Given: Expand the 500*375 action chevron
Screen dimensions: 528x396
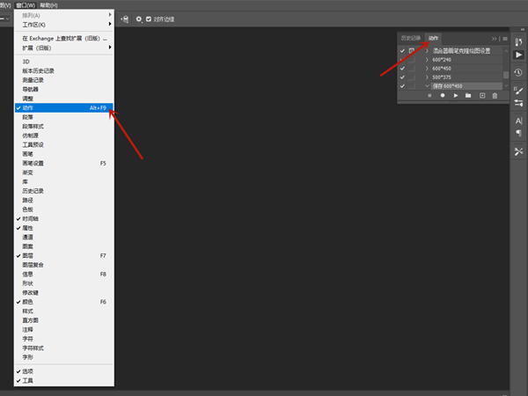Looking at the screenshot, I should click(427, 77).
